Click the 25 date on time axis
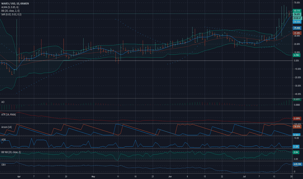 tap(153, 176)
